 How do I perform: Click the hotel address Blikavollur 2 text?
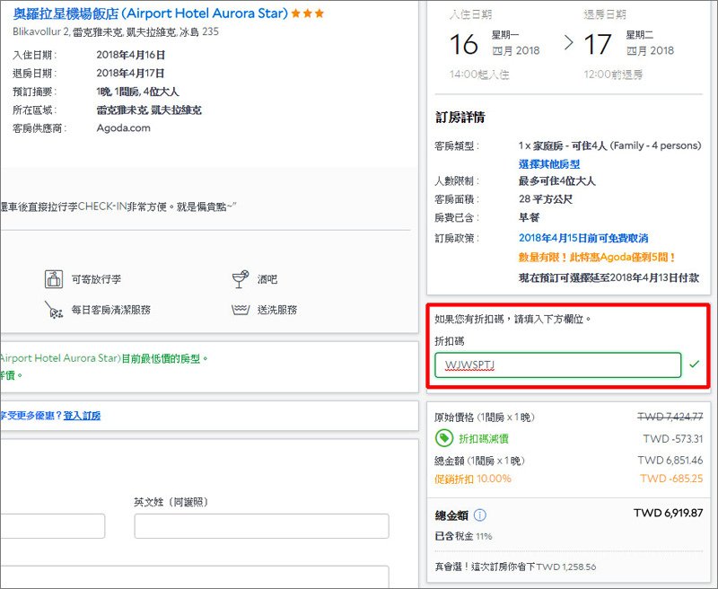click(x=116, y=31)
